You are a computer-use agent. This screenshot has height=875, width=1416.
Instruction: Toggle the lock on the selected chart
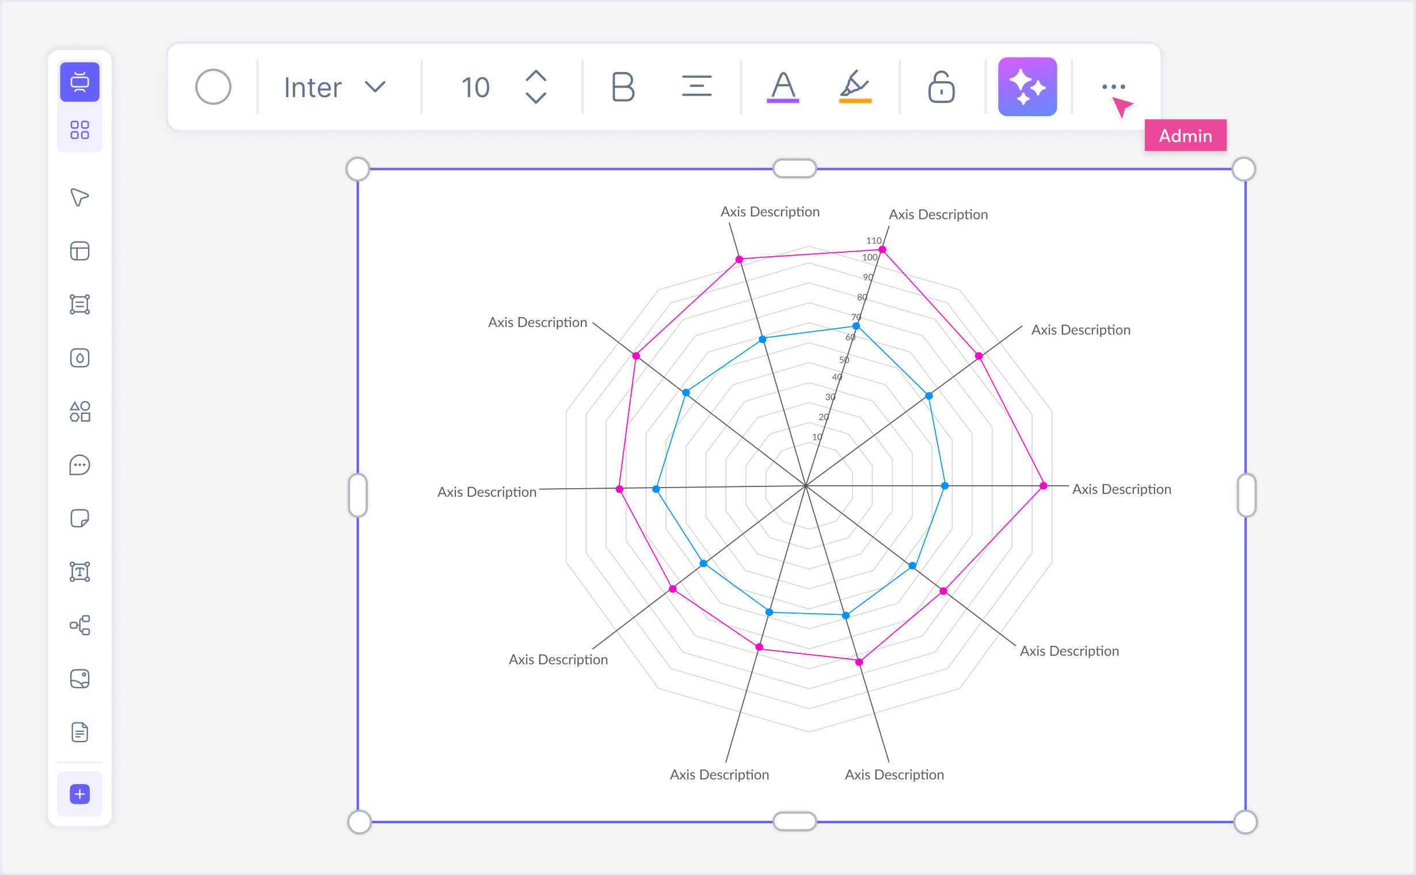click(x=942, y=87)
